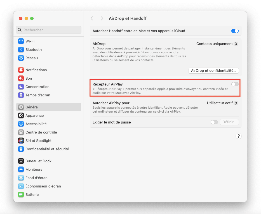261x214 pixels.
Task: Click the Wi-Fi icon in sidebar
Action: click(21, 41)
